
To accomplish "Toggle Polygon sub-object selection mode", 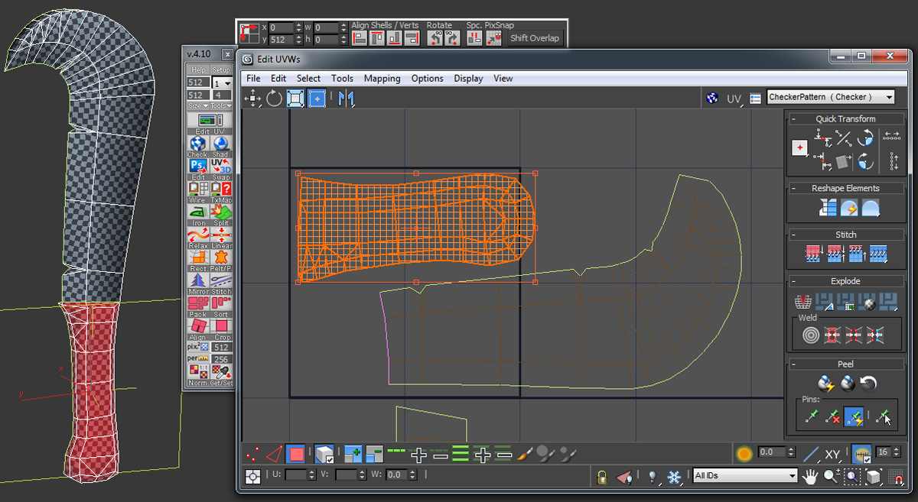I will [295, 455].
